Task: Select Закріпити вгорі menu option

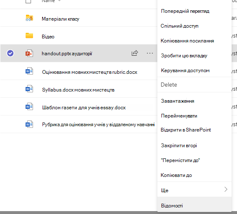Action: point(179,146)
